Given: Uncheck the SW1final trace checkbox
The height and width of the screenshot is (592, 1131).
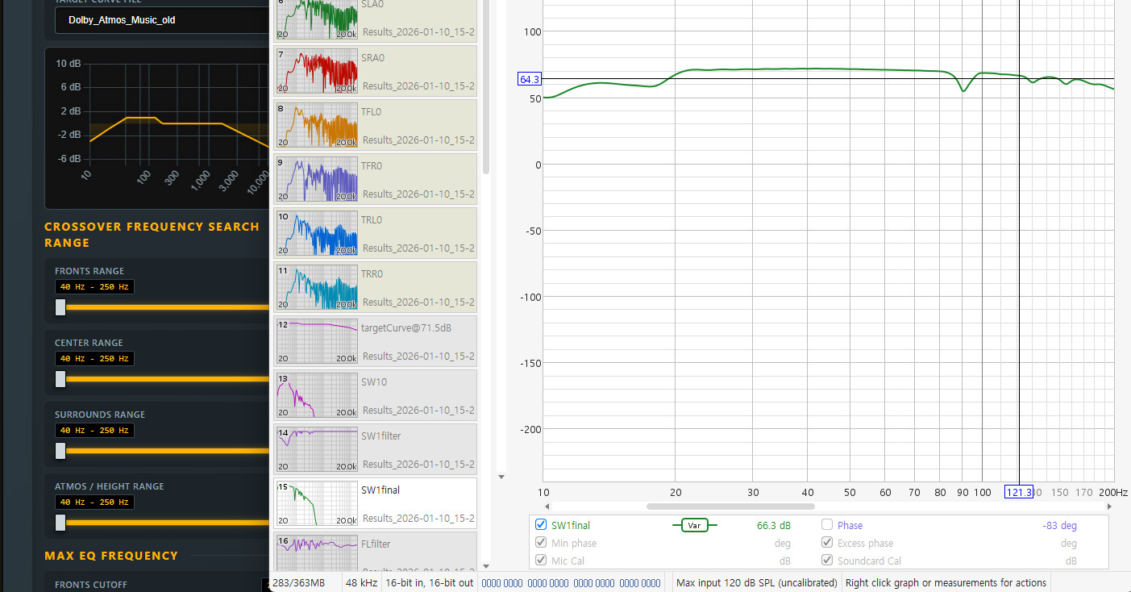Looking at the screenshot, I should pyautogui.click(x=541, y=525).
